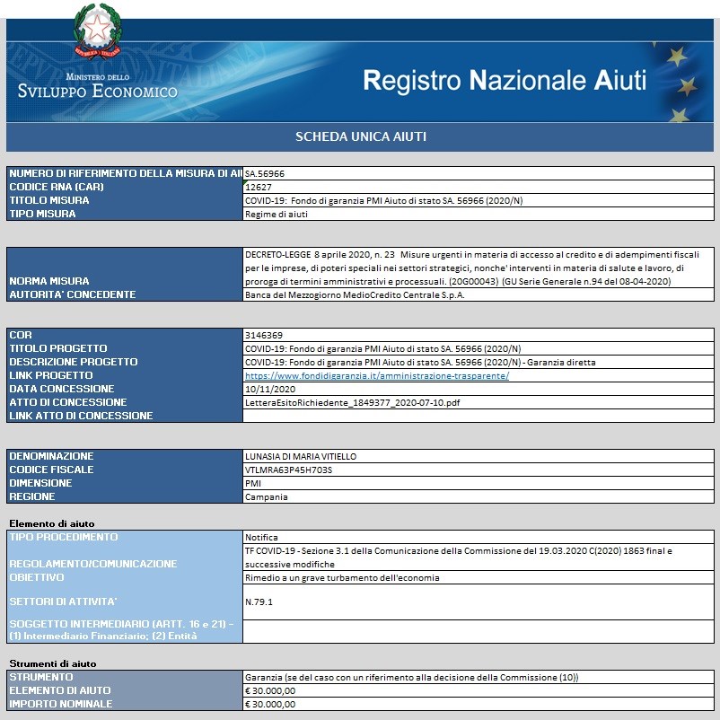Select 'Banca del Mezzogiorno MedioCredito Centrale S.p.A.' cell

pos(478,294)
